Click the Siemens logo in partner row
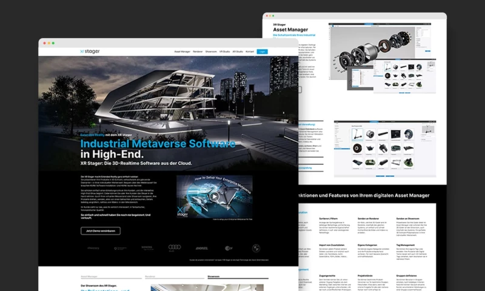 [147, 248]
